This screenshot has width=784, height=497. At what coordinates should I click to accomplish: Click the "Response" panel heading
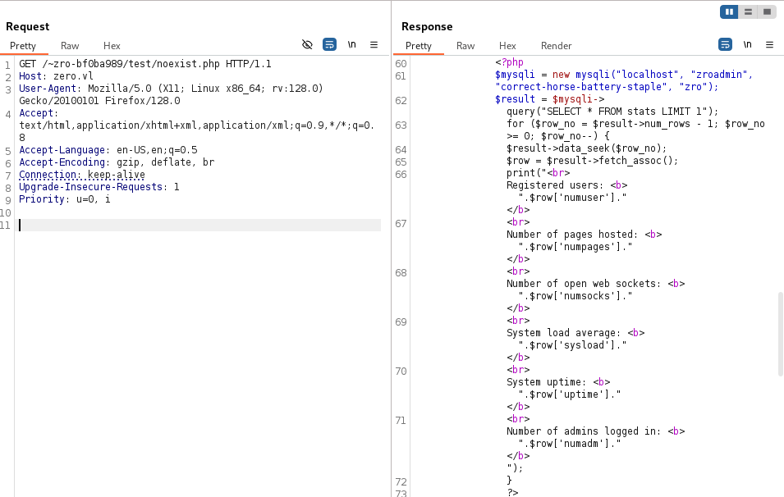[427, 26]
